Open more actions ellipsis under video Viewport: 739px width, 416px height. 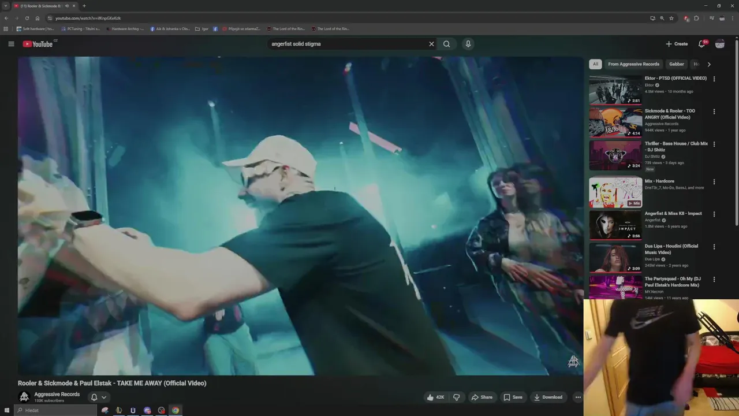(578, 397)
